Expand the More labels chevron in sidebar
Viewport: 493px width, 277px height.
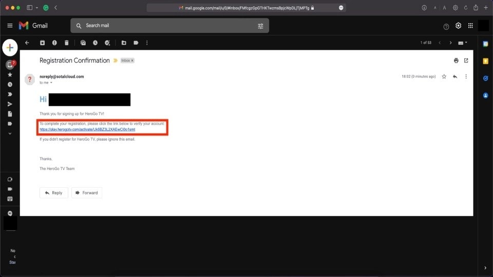point(10,133)
